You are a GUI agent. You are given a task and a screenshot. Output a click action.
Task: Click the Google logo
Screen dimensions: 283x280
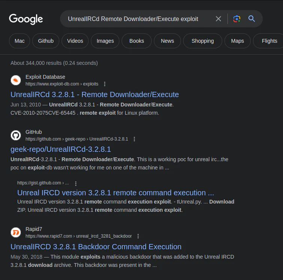click(26, 19)
